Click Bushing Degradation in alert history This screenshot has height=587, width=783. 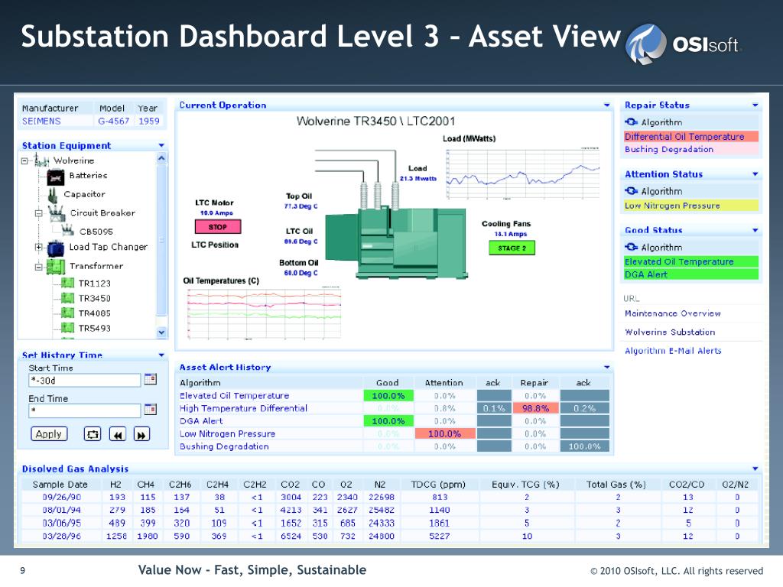(224, 446)
